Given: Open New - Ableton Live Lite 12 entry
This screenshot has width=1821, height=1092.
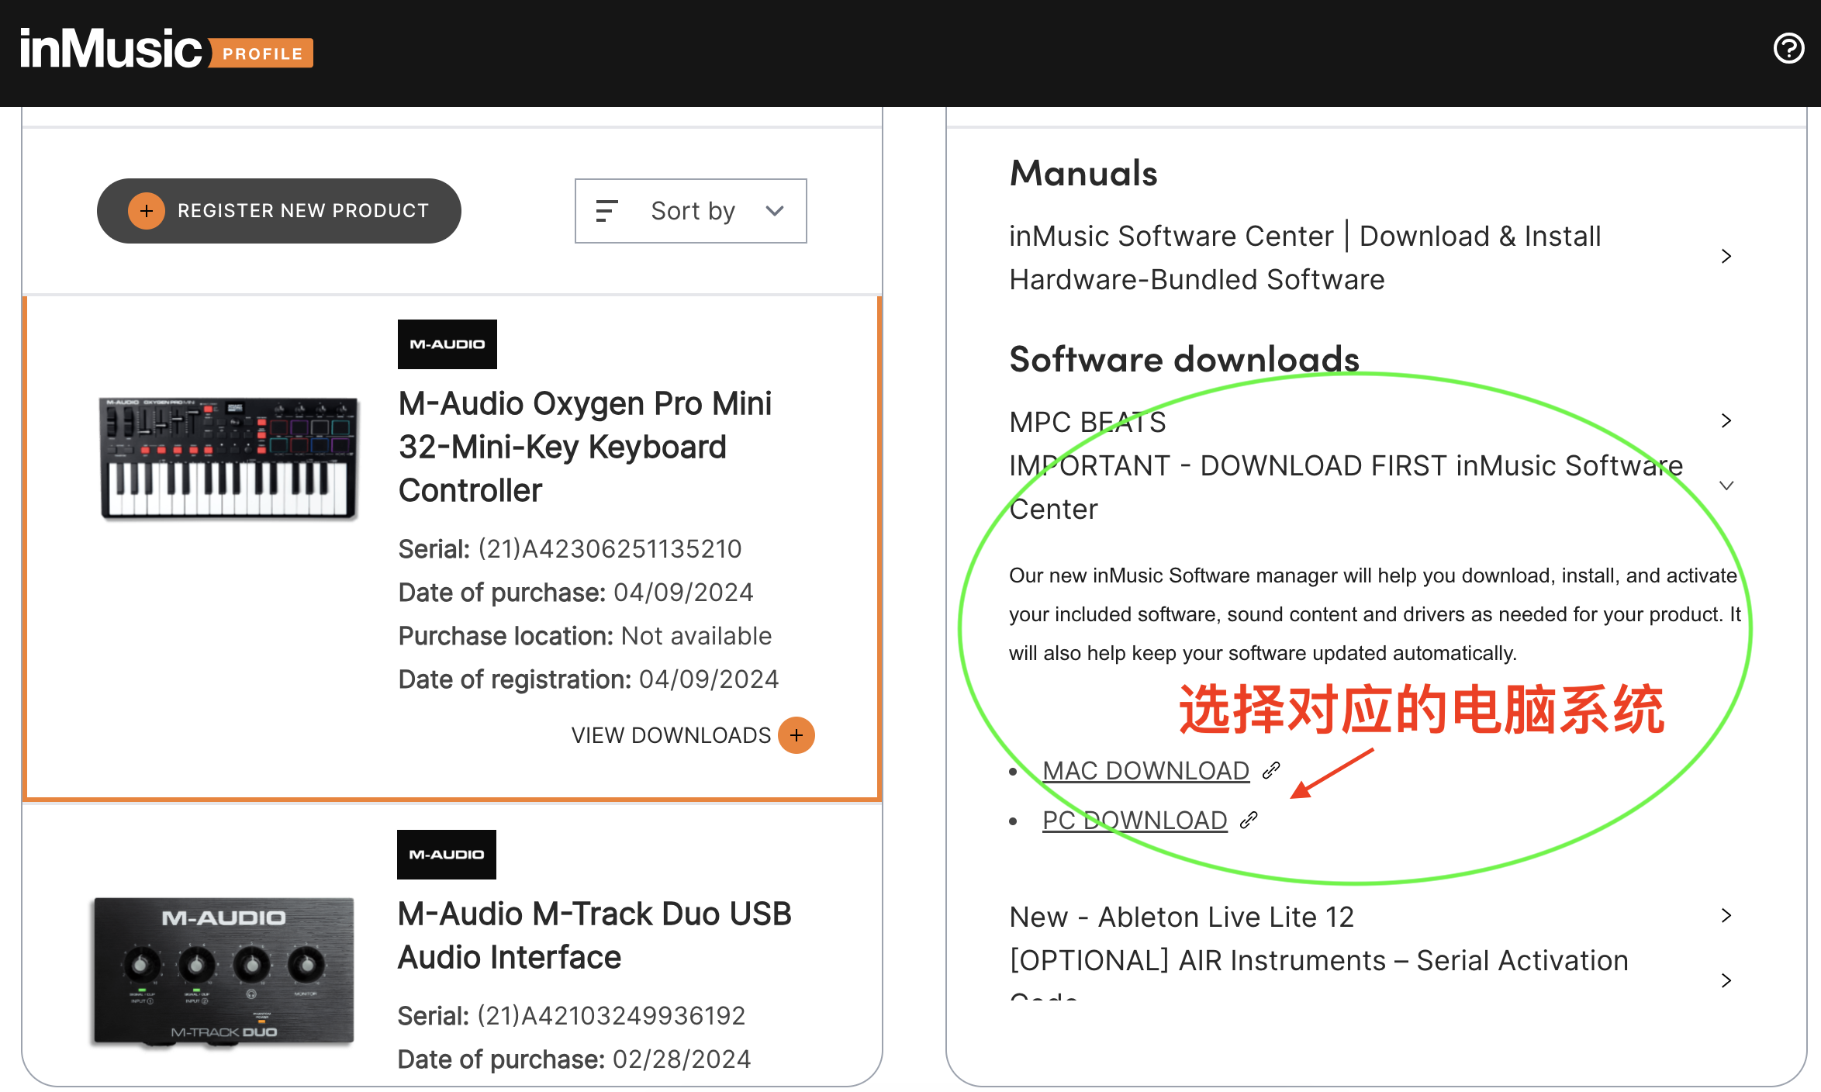Looking at the screenshot, I should [x=1181, y=917].
